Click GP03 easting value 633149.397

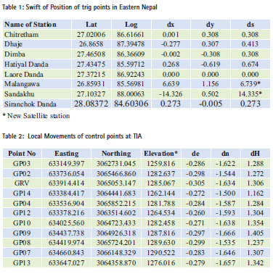[x=66, y=164]
